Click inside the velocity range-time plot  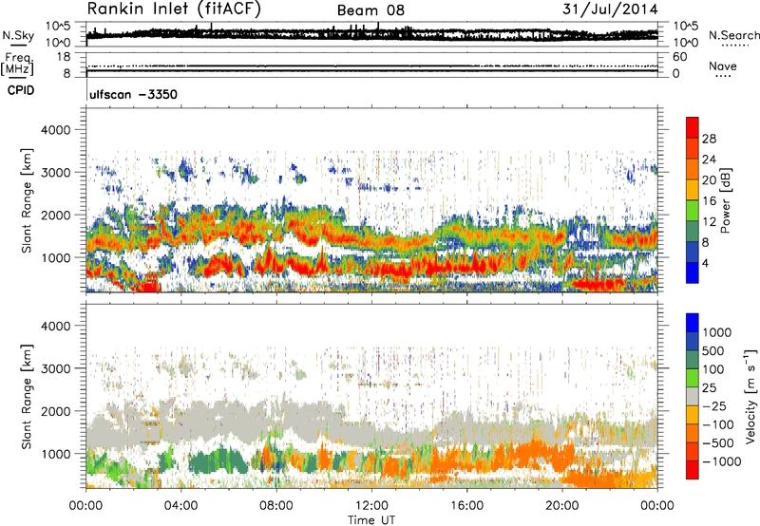[371, 396]
